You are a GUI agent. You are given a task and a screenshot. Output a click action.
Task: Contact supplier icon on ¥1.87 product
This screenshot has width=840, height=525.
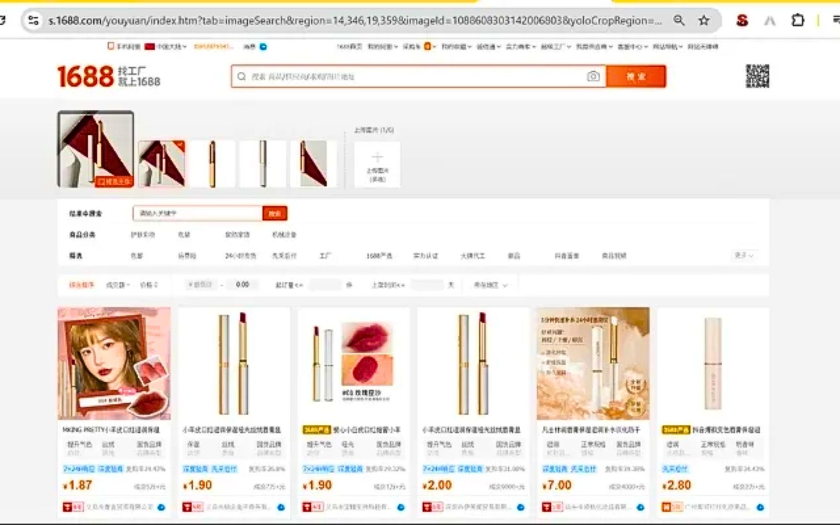(x=161, y=507)
